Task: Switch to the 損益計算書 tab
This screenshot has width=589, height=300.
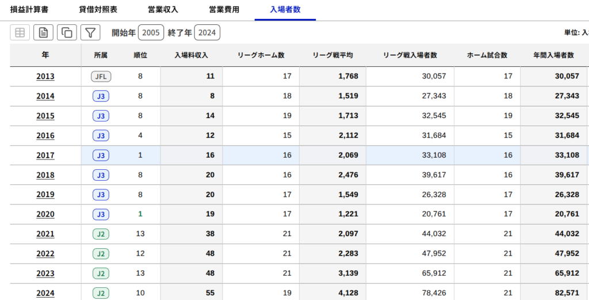Action: 29,10
